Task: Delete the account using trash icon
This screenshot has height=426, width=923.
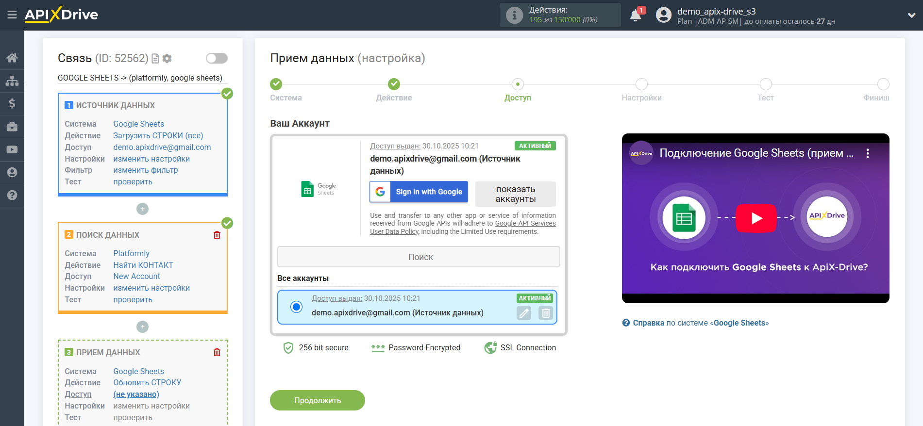Action: pyautogui.click(x=546, y=313)
